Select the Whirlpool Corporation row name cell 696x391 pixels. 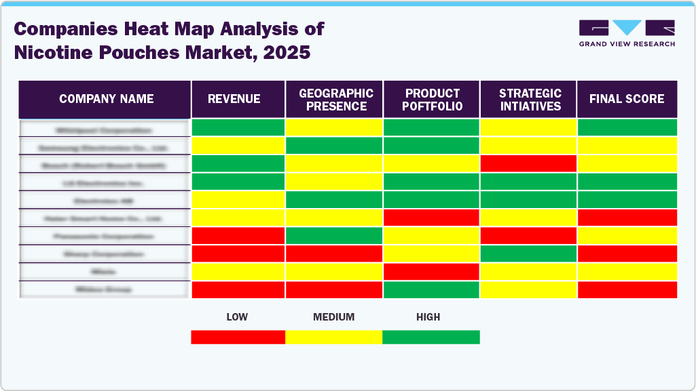pos(105,129)
